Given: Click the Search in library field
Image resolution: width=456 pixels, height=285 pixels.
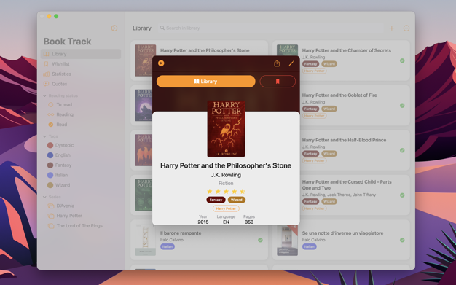Looking at the screenshot, I should click(x=270, y=28).
